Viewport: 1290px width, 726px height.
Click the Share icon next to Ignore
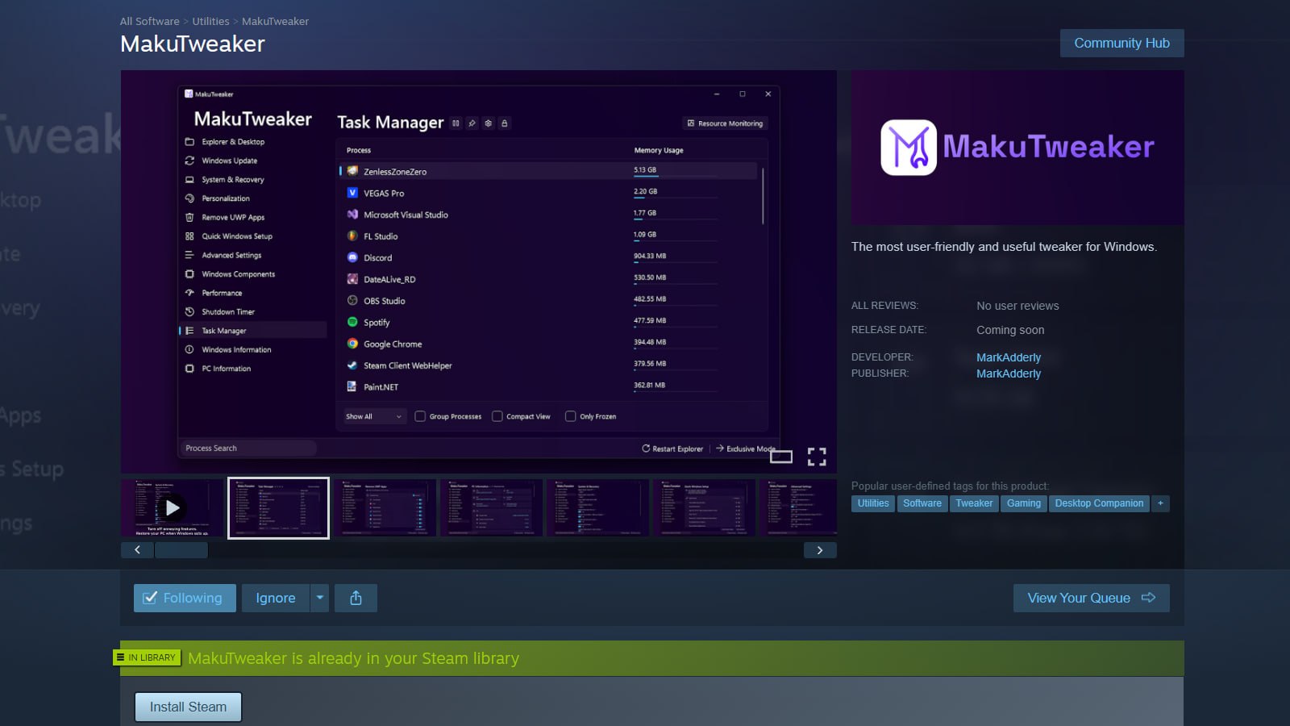click(x=356, y=598)
